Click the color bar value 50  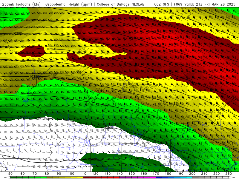10,174
